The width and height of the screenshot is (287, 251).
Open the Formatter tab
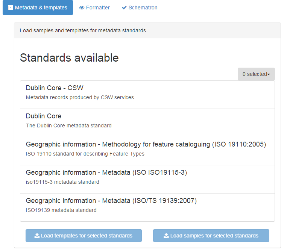(x=94, y=8)
